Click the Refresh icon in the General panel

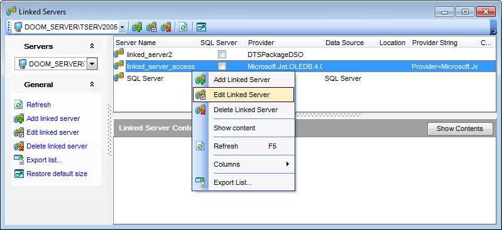pyautogui.click(x=19, y=105)
